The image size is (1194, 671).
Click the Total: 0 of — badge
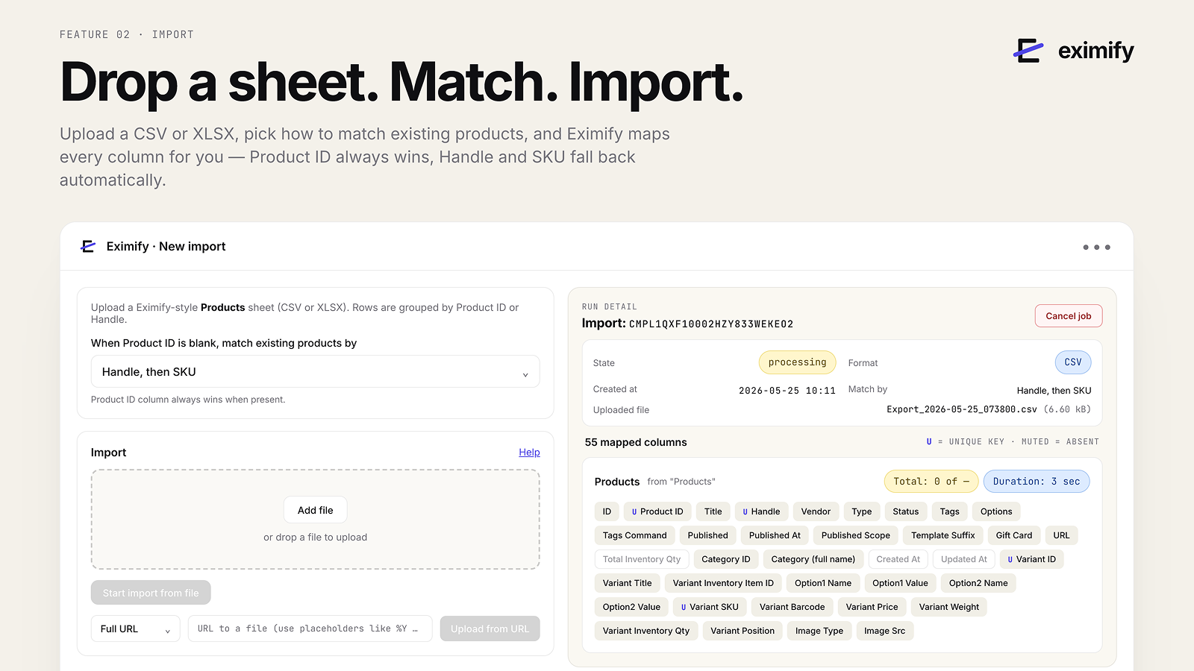[x=931, y=482]
